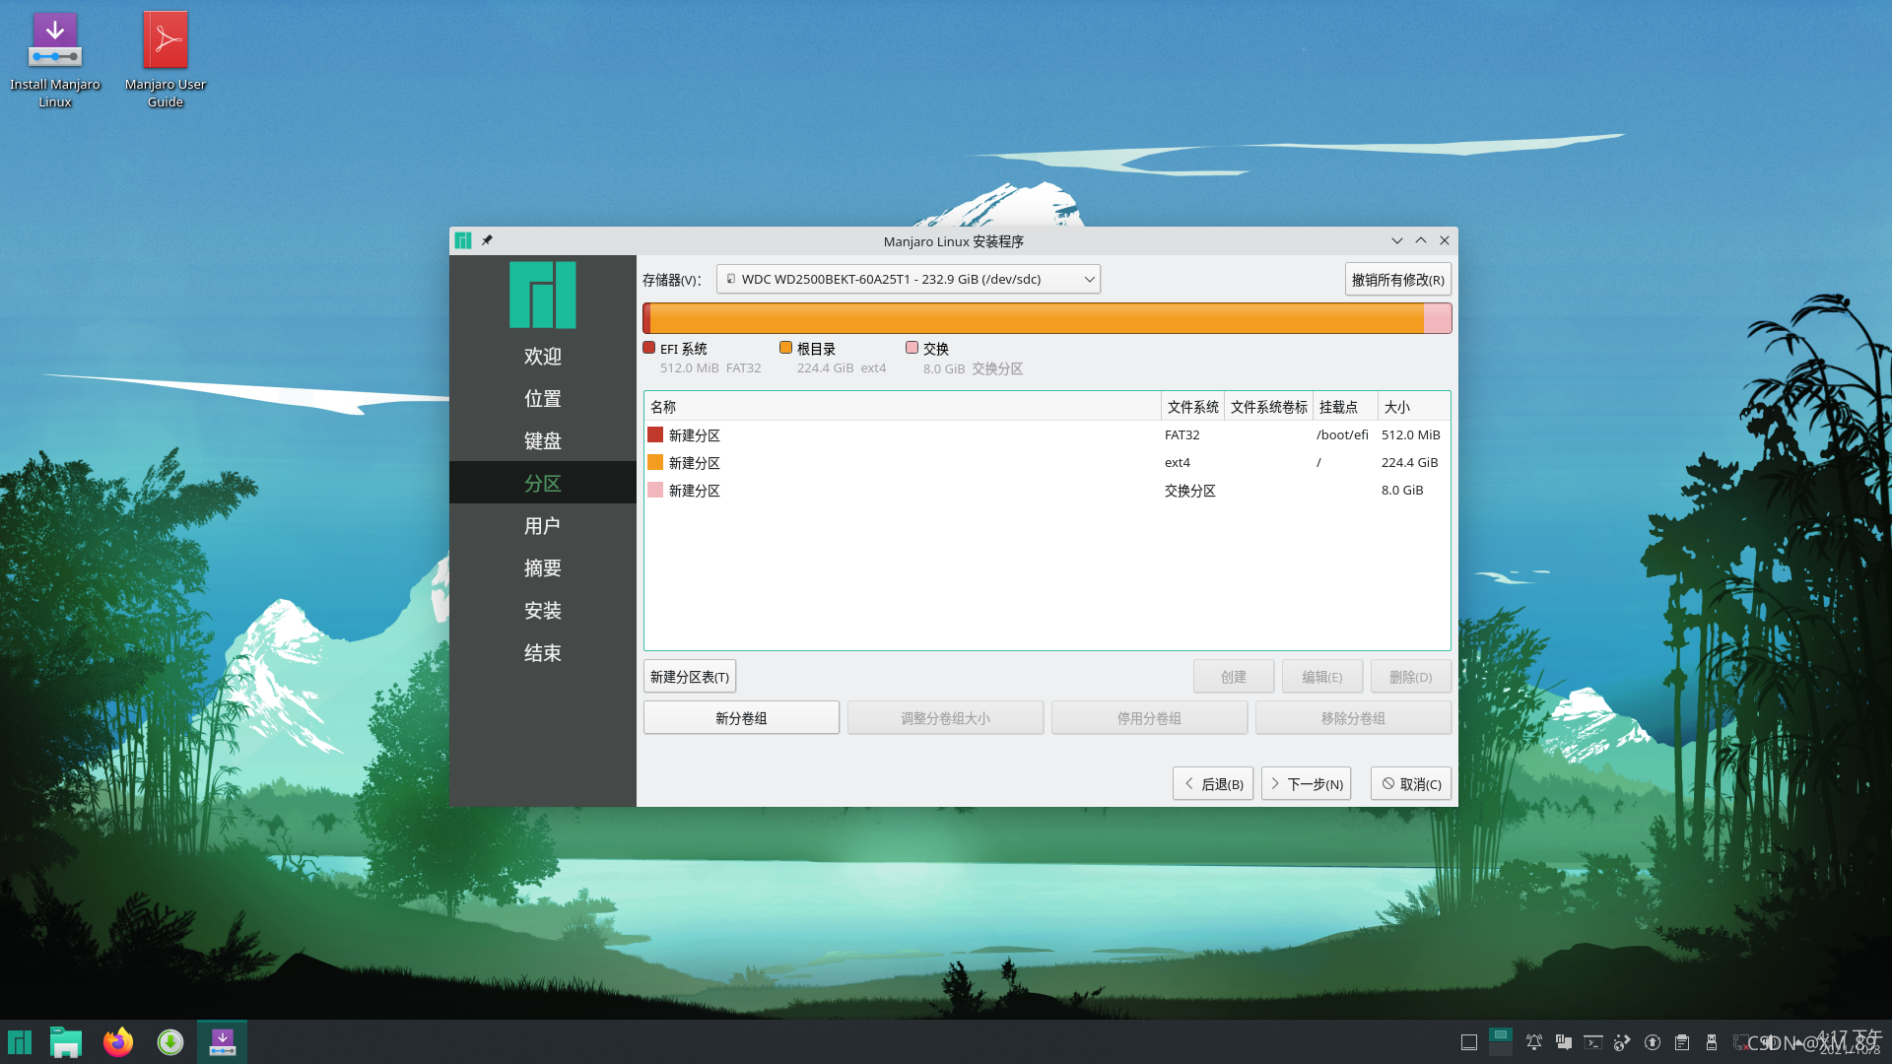Select the Partitions step (分区) in sidebar
The image size is (1892, 1064).
pyautogui.click(x=543, y=484)
